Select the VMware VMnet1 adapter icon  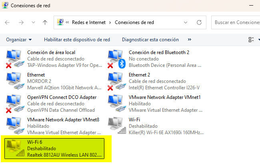click(116, 104)
